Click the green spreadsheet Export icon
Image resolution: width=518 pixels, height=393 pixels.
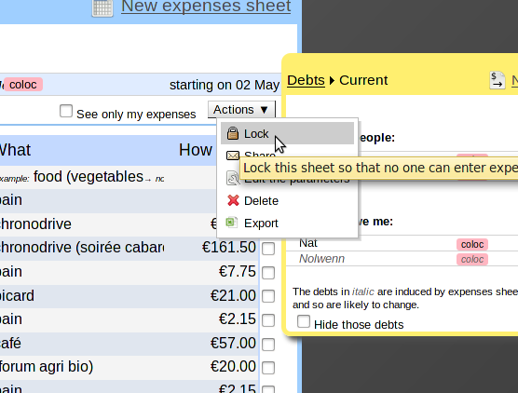tap(232, 223)
